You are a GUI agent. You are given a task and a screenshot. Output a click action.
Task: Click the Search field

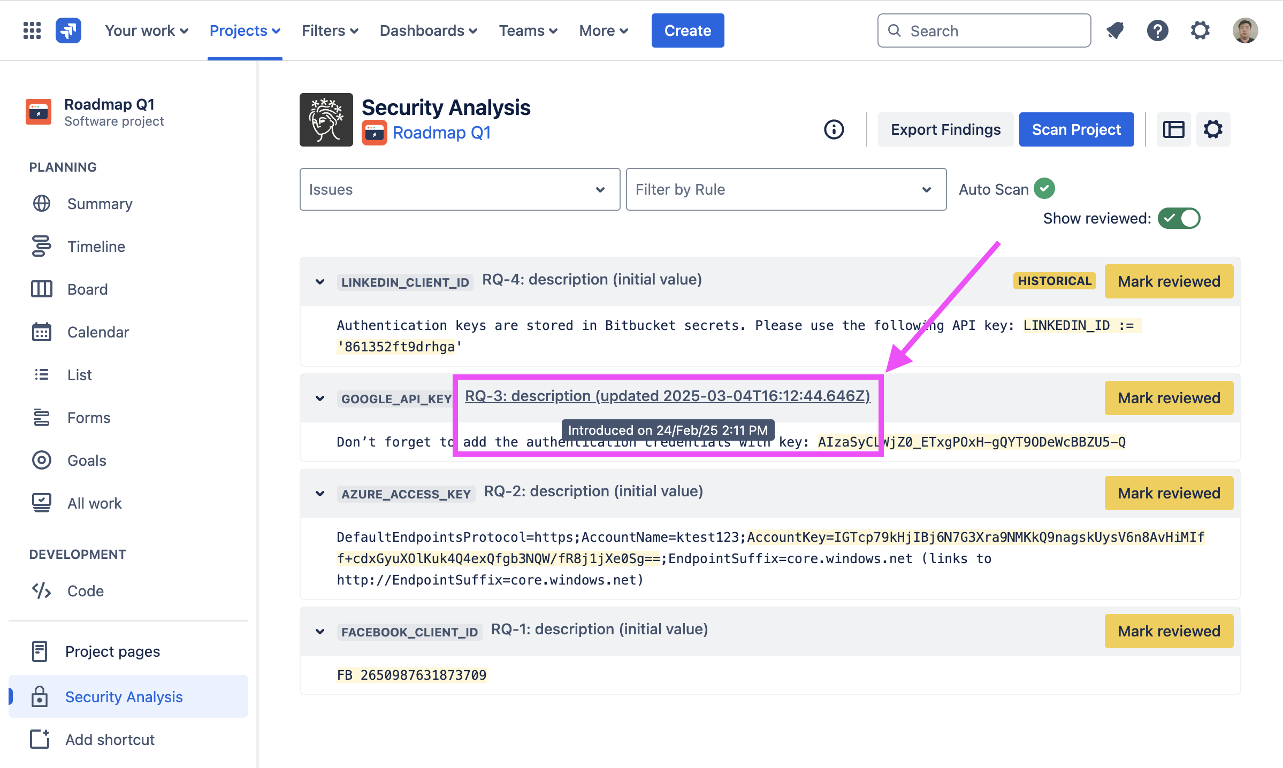[x=984, y=30]
